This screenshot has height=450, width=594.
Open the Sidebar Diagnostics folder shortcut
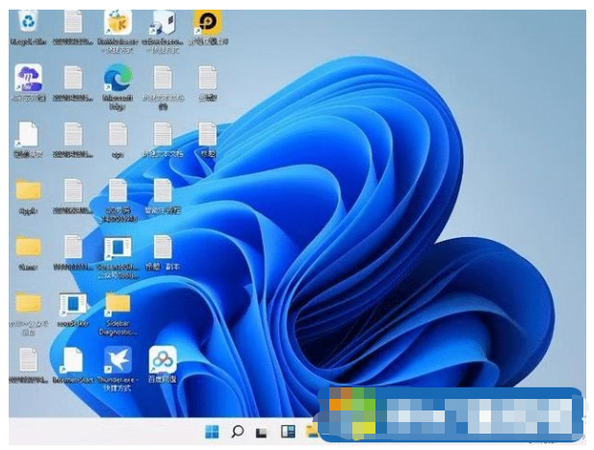[x=117, y=304]
